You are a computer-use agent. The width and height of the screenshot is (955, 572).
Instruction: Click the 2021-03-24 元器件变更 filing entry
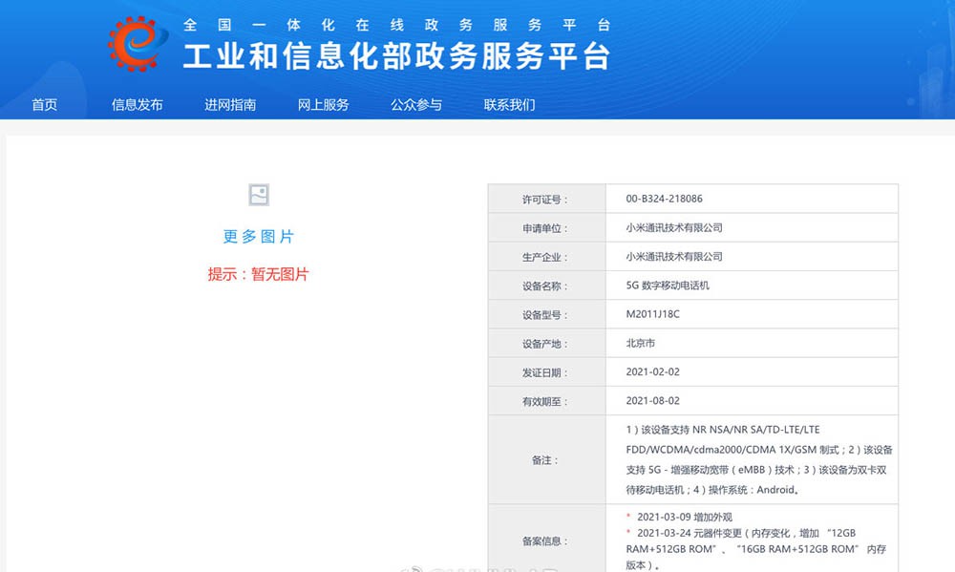(x=755, y=549)
